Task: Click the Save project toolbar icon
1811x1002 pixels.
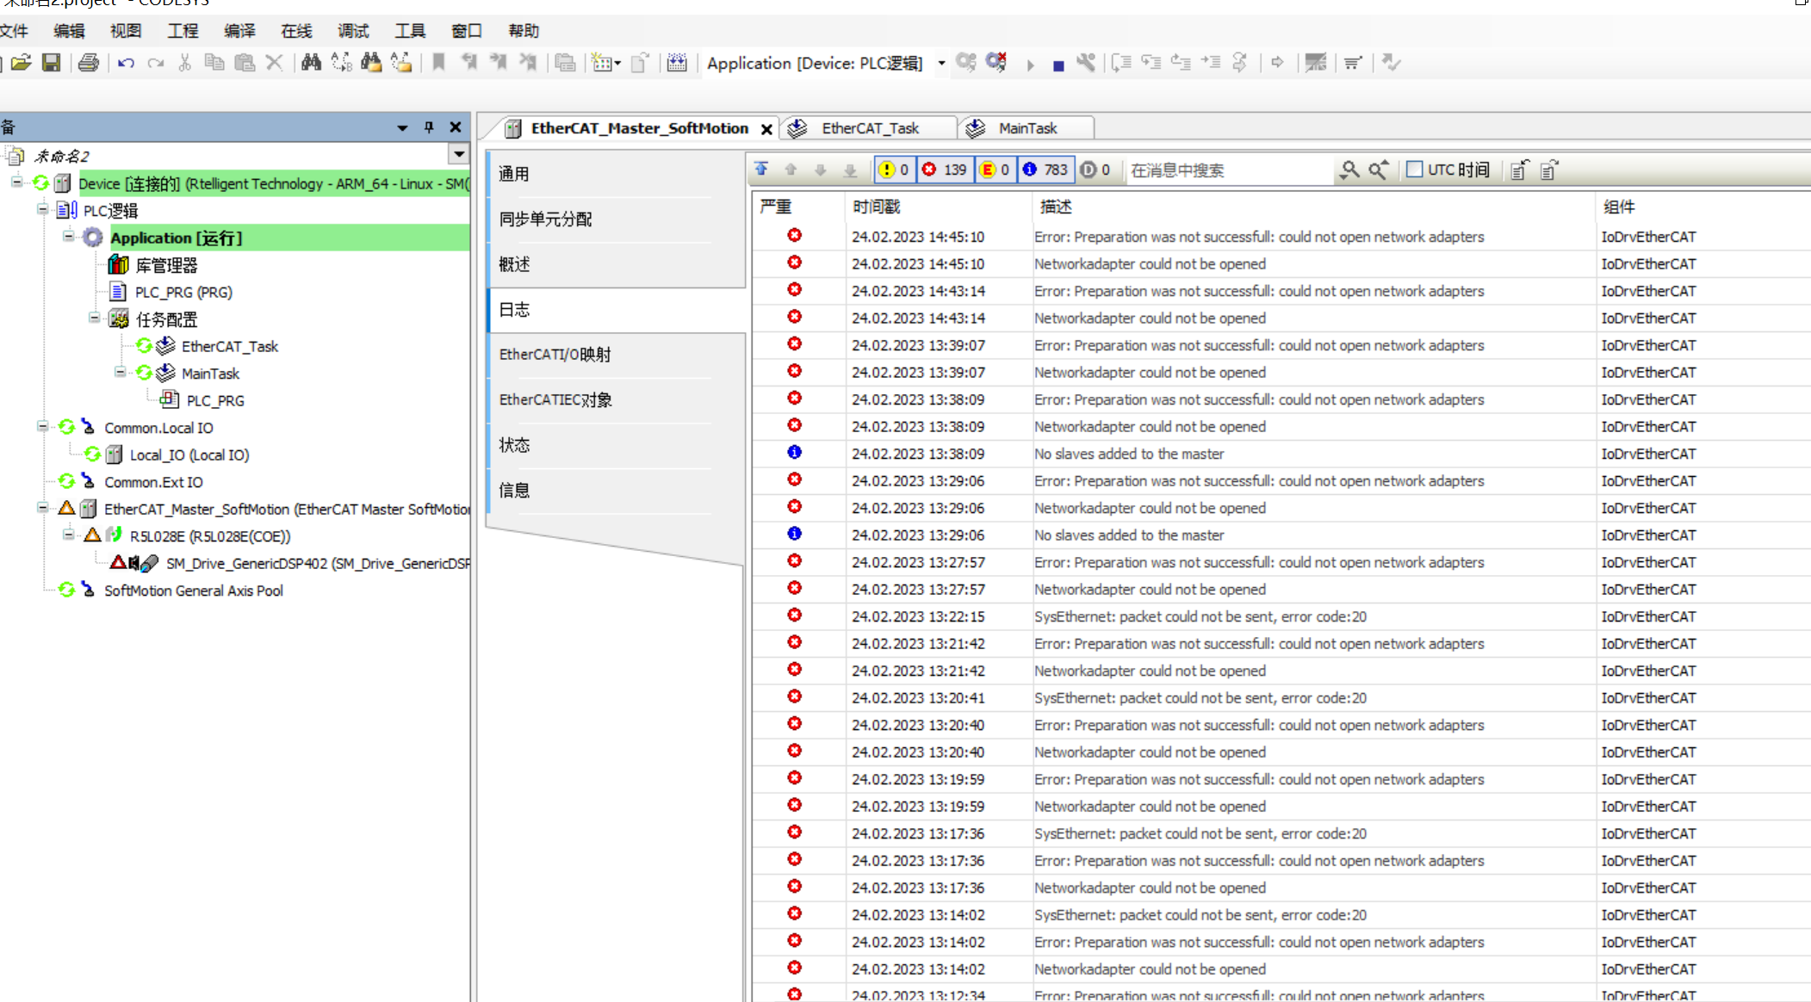Action: [52, 63]
